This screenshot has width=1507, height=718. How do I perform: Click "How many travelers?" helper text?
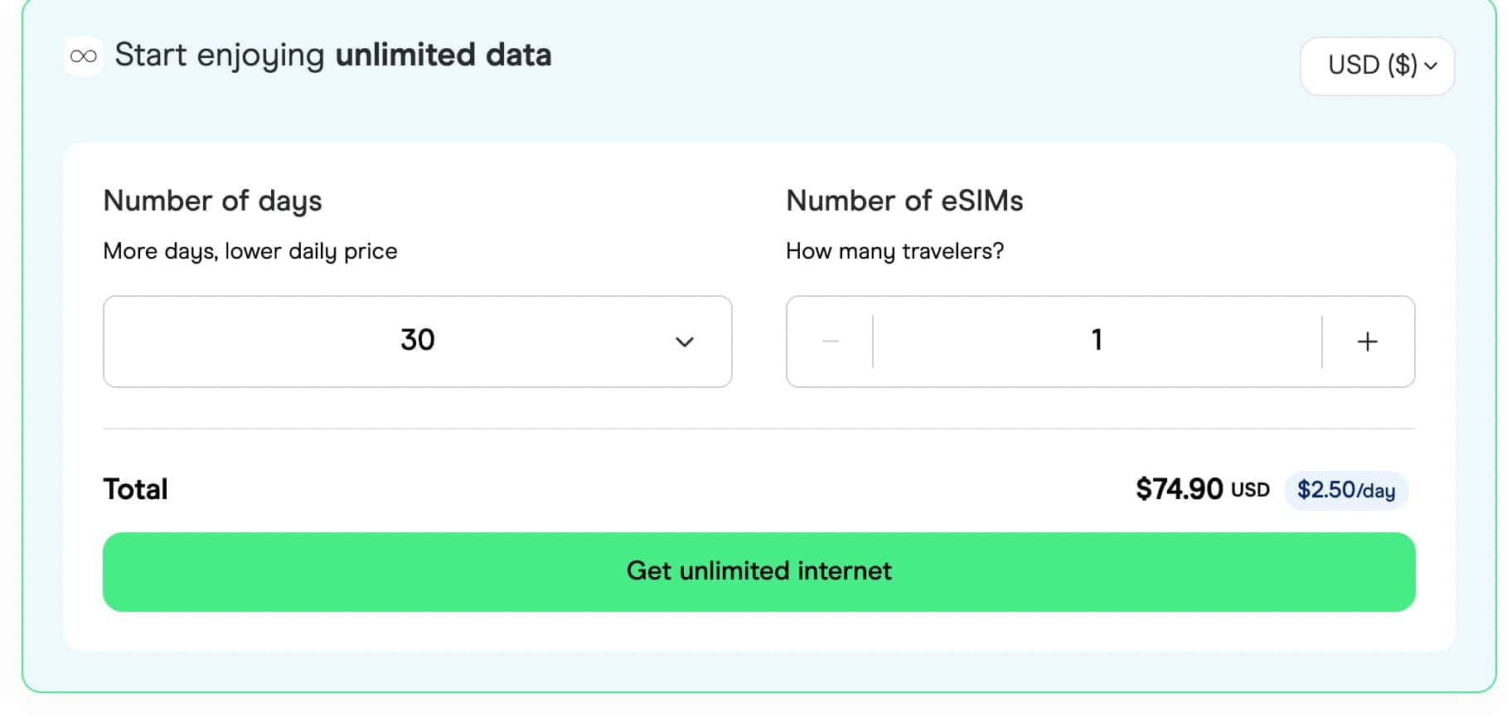(894, 251)
